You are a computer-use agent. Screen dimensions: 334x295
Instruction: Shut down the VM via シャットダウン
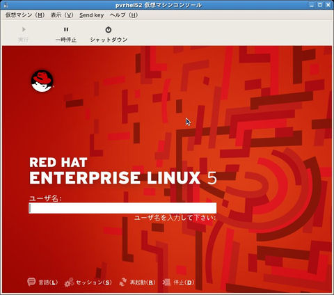click(109, 34)
